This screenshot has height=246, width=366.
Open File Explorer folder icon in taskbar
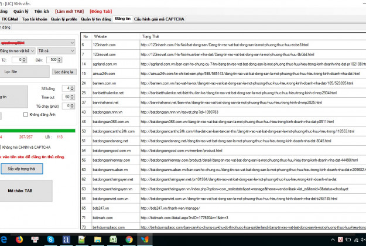pyautogui.click(x=98, y=240)
